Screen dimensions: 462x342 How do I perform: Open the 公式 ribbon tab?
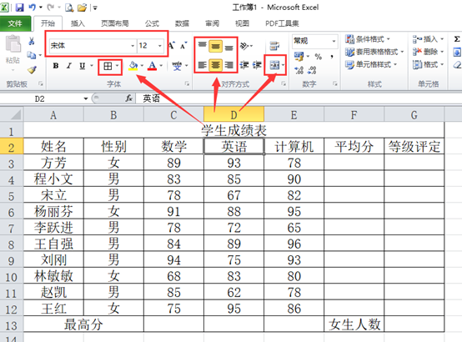(152, 23)
